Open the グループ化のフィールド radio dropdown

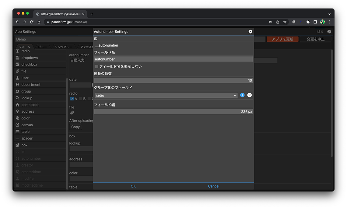click(166, 95)
